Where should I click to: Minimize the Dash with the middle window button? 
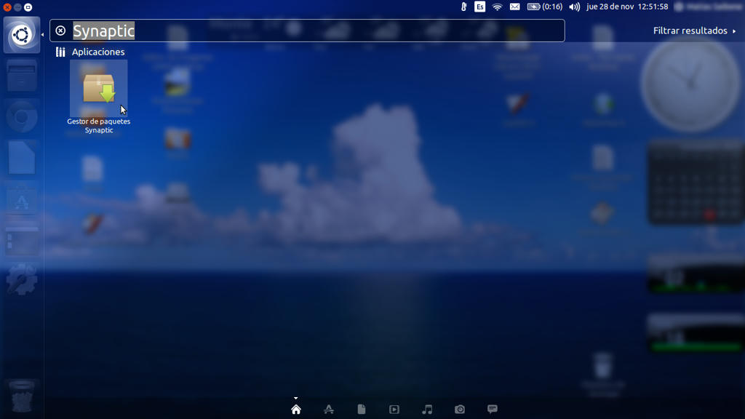(x=17, y=7)
